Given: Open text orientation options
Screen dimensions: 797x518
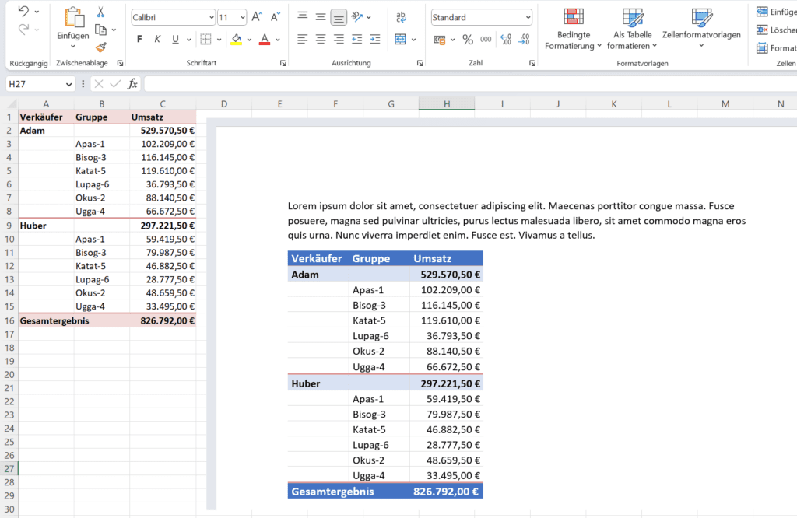Looking at the screenshot, I should [x=357, y=17].
